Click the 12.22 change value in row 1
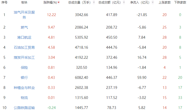Screen dimensions: 188x112 click(51, 15)
